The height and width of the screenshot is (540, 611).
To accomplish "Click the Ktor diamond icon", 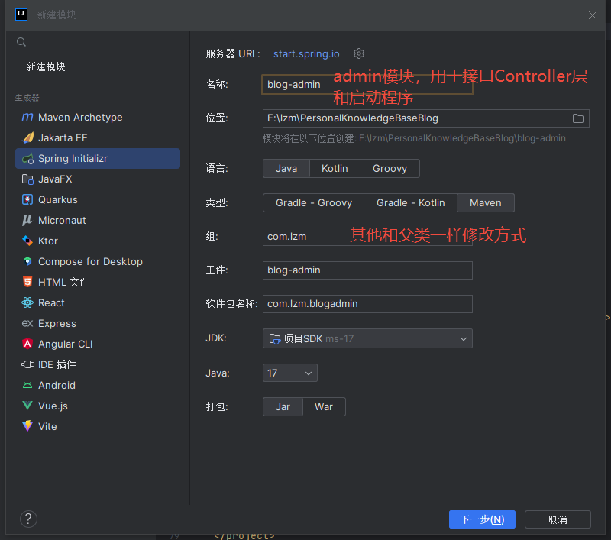I will point(27,241).
